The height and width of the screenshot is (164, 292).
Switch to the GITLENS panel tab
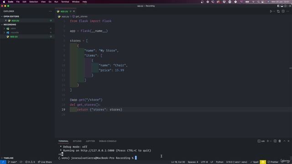[77, 141]
